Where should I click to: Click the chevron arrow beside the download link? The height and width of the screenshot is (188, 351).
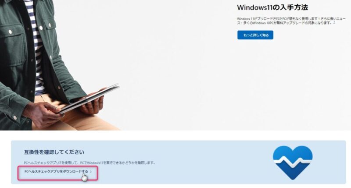point(91,172)
